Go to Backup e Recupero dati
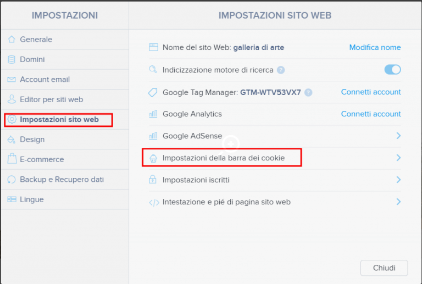This screenshot has width=422, height=284. click(65, 180)
